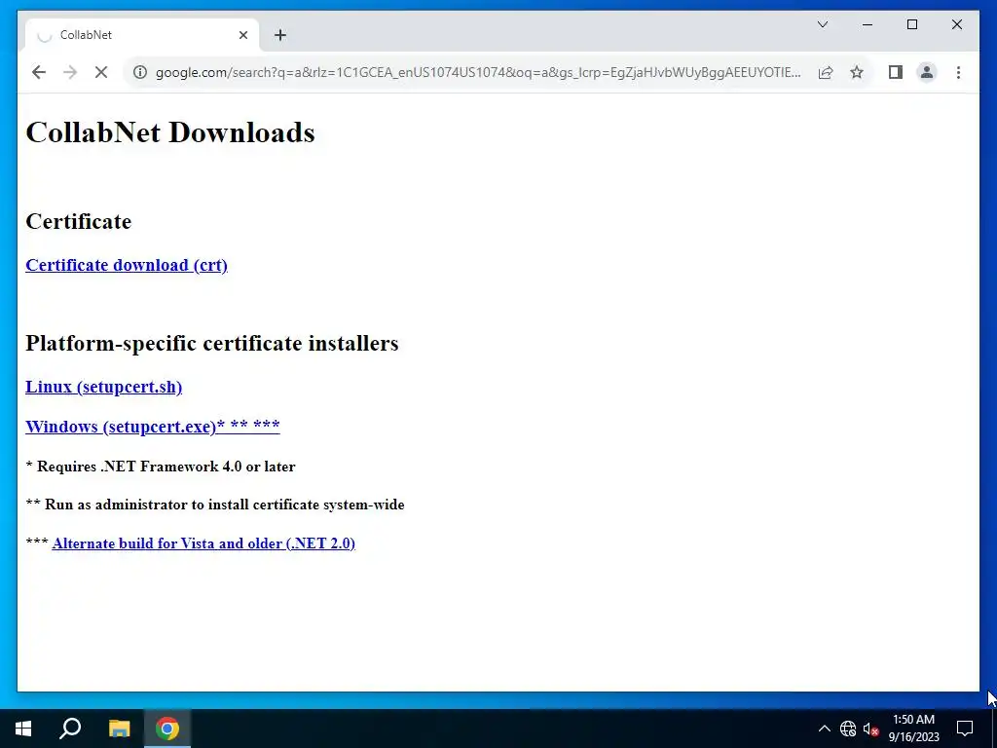Click the Certificate heading
997x748 pixels.
click(x=79, y=221)
